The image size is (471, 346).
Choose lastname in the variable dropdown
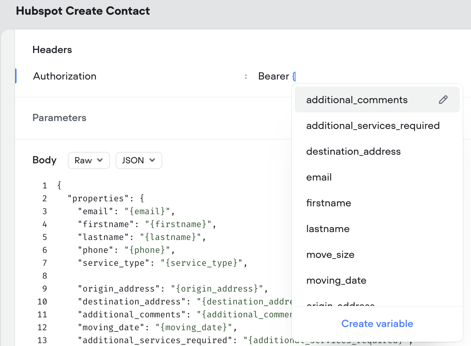(x=328, y=229)
